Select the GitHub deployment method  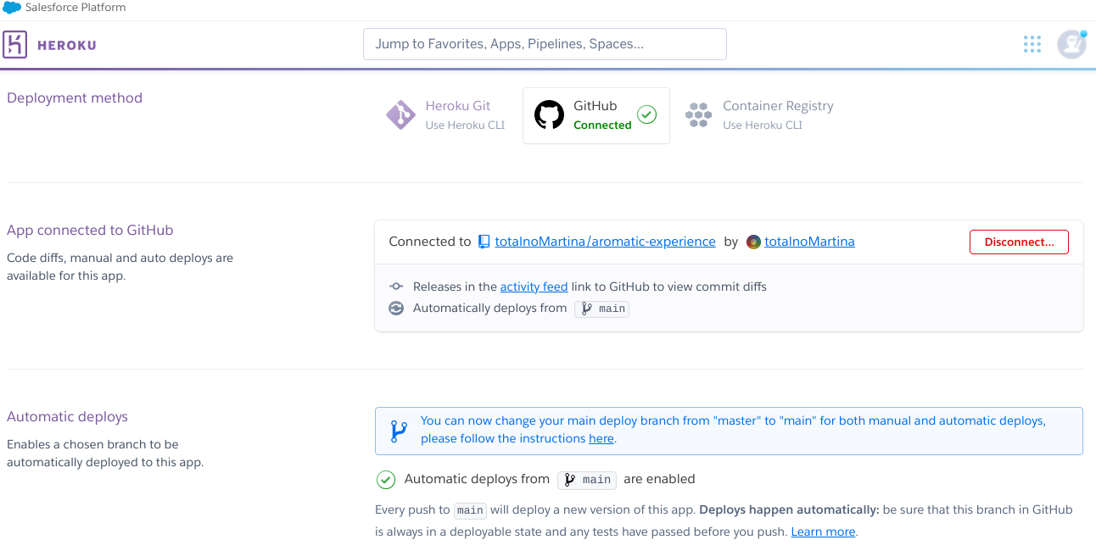coord(596,115)
